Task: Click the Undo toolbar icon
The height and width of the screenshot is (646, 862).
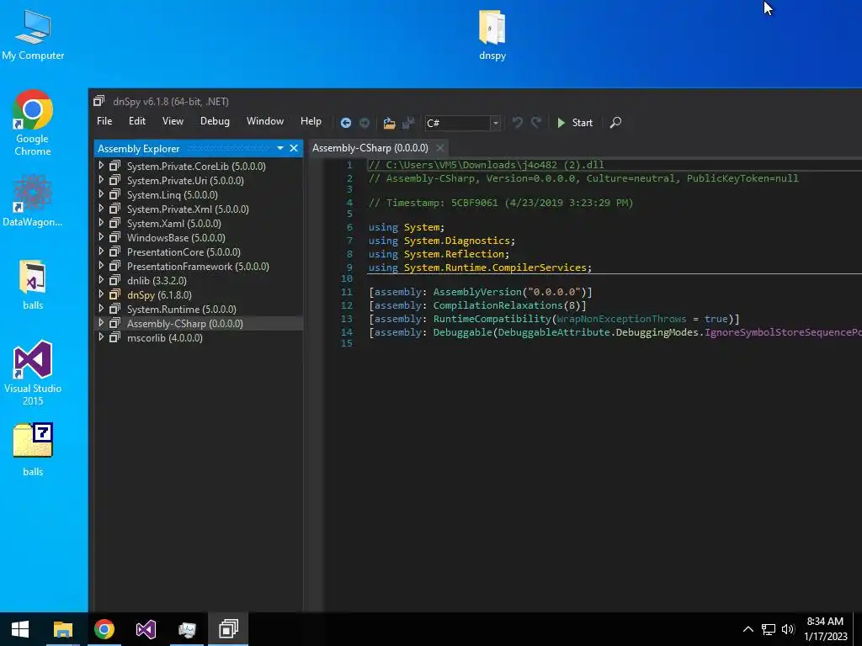Action: [518, 122]
